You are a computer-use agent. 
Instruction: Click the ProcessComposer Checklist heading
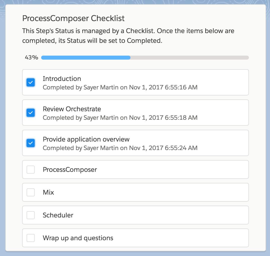[73, 18]
